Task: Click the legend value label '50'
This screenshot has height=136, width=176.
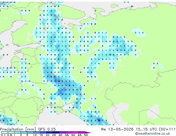Action: pyautogui.click(x=86, y=135)
